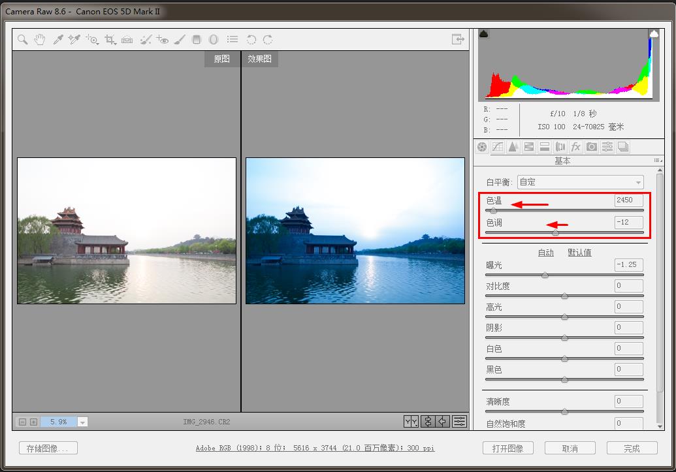This screenshot has width=676, height=472.
Task: Click the before preview image thumbnail
Action: pyautogui.click(x=127, y=230)
